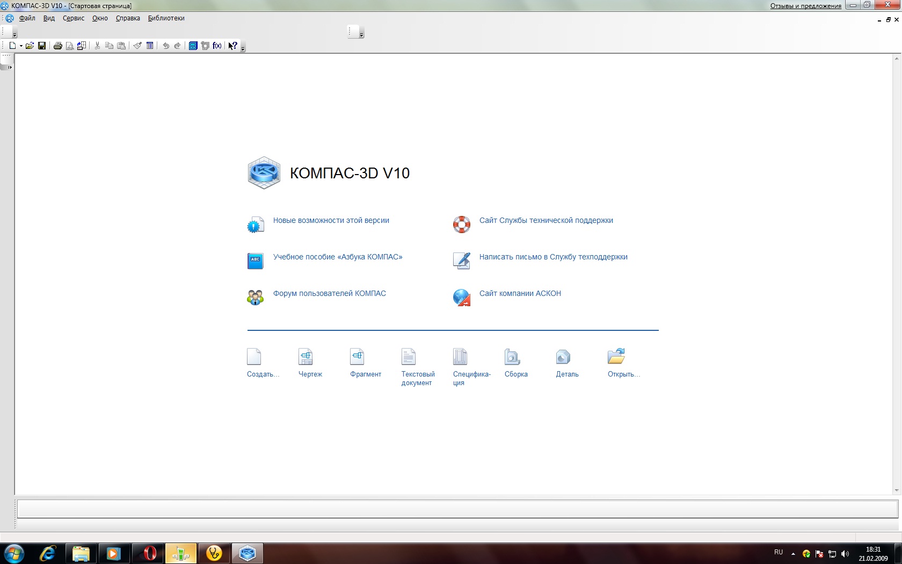Open the Библиотеки menu

(x=166, y=18)
